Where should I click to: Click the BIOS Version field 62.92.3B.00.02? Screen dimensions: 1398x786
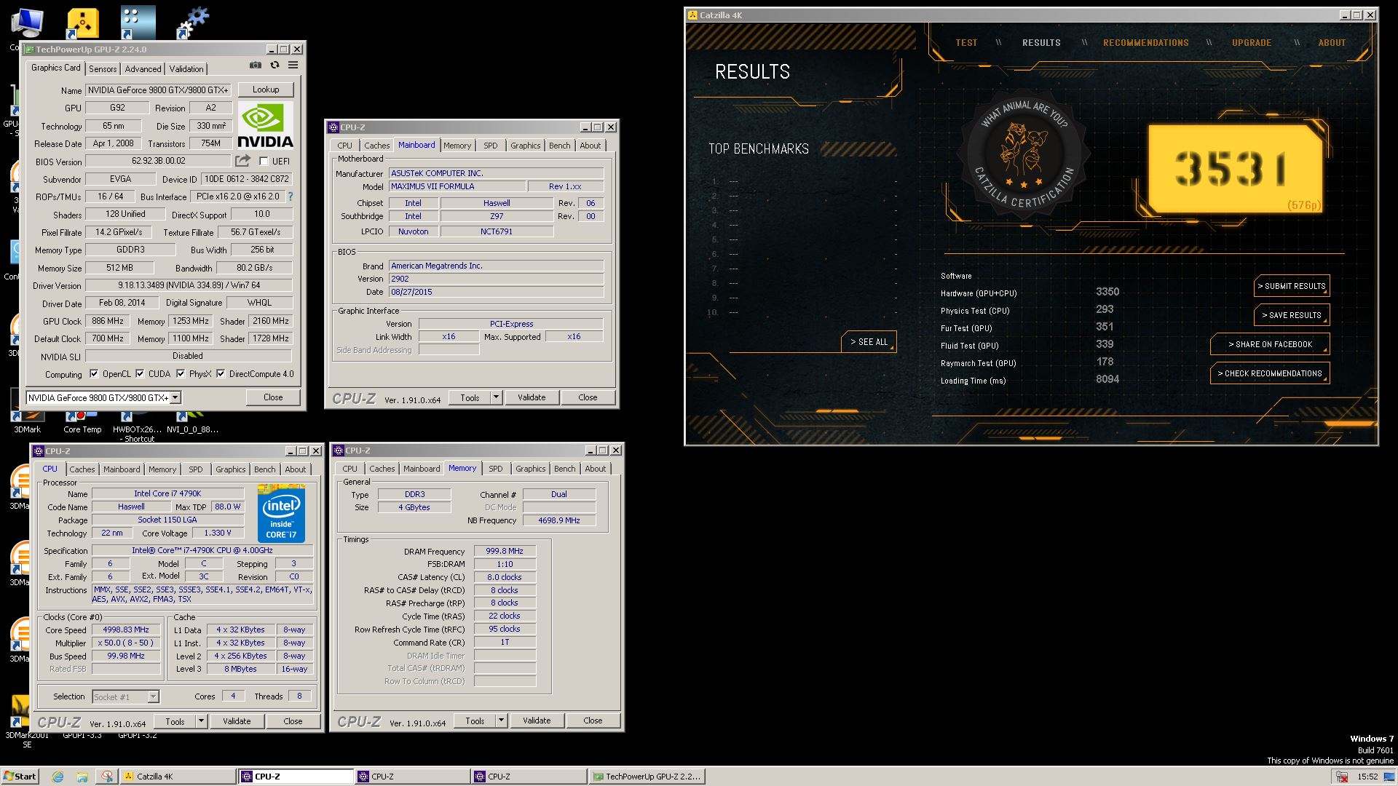pos(159,161)
